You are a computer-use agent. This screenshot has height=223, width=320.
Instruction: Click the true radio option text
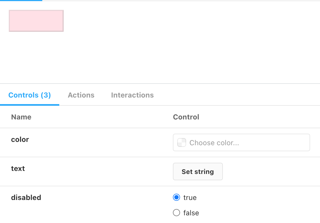[190, 197]
